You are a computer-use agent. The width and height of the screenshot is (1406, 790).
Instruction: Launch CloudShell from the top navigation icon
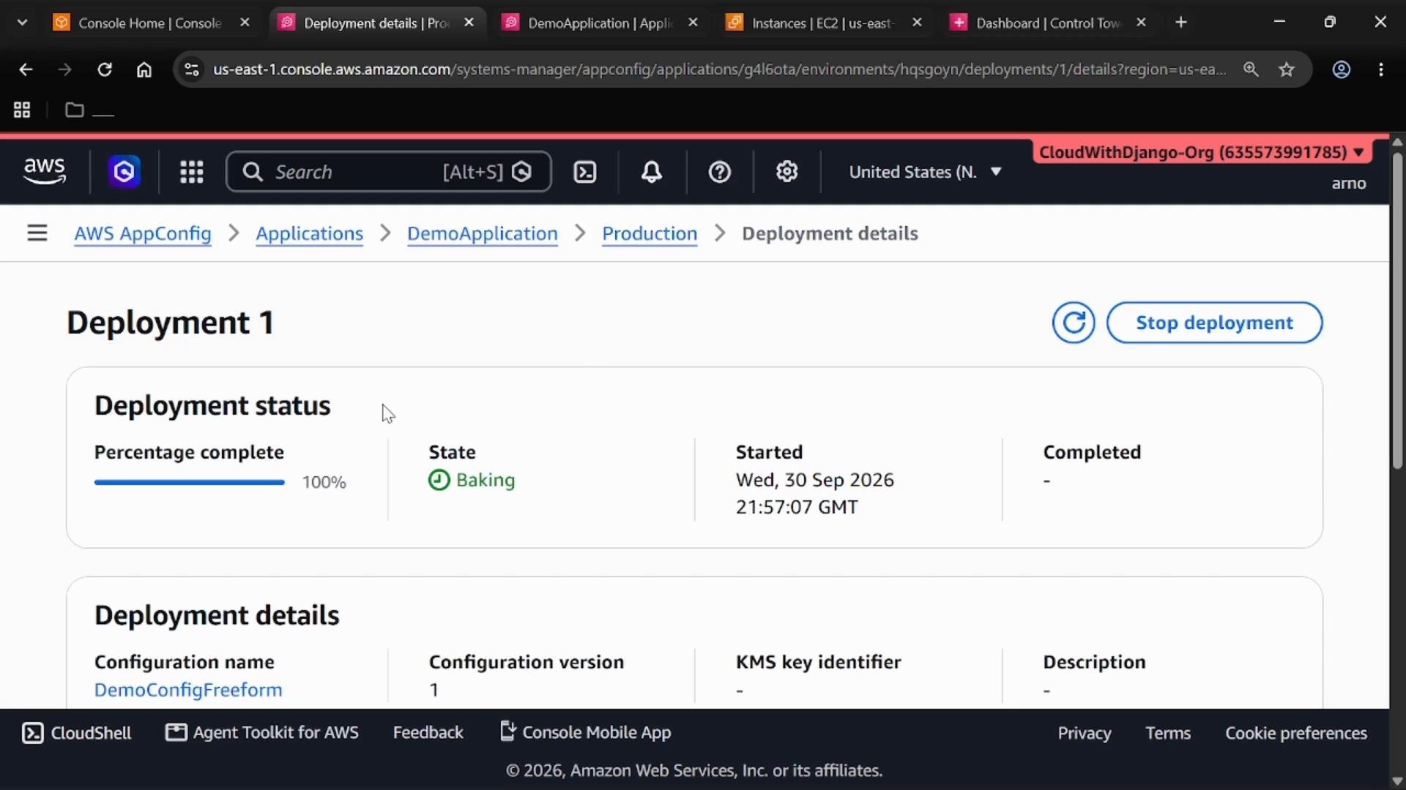coord(585,172)
